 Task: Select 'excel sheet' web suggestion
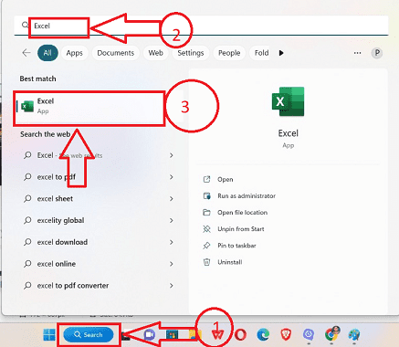pos(99,199)
